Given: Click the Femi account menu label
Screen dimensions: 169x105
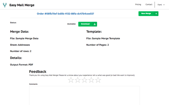Looking at the screenshot, I should pos(160,5).
